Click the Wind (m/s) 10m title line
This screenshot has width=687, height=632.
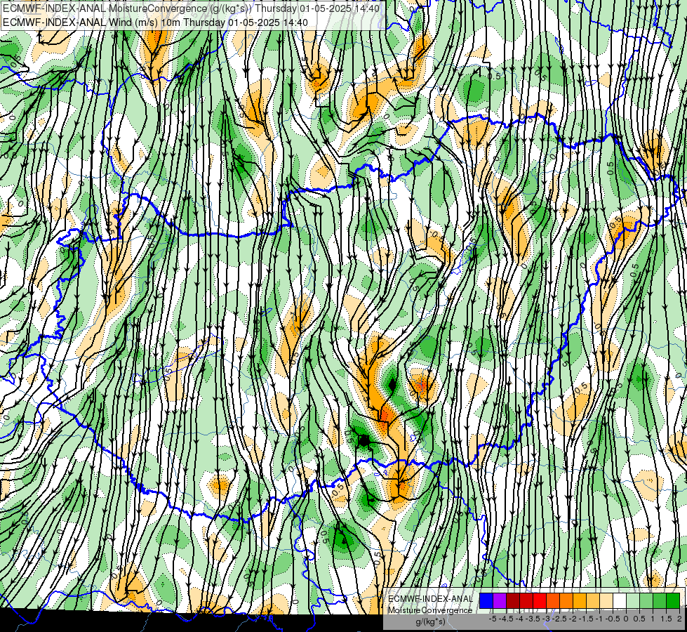pos(155,22)
